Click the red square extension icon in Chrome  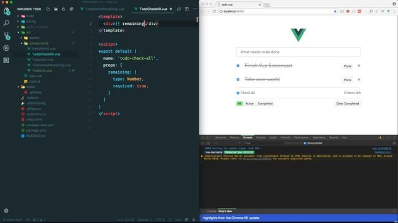tap(359, 11)
